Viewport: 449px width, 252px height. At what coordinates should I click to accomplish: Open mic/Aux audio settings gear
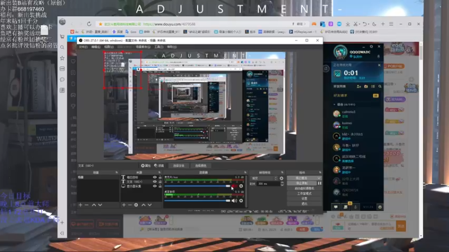pos(241,186)
